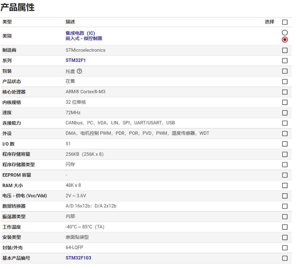The height and width of the screenshot is (269, 297).
Task: Check the 封装/外壳 64-LQFP checkbox
Action: coord(285,248)
